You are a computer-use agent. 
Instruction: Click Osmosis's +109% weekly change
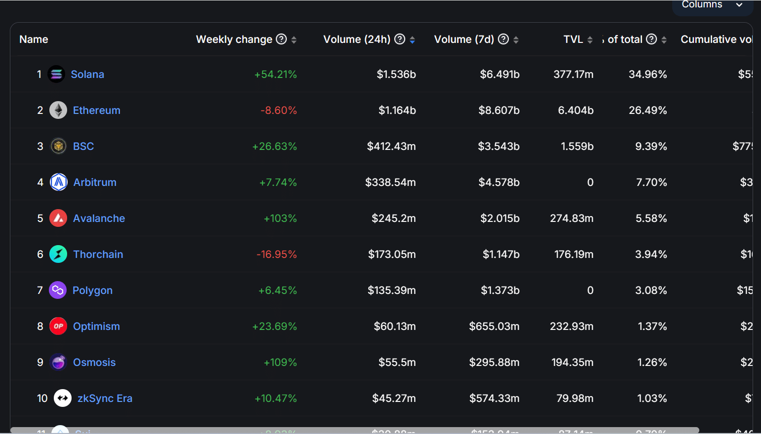click(x=280, y=362)
